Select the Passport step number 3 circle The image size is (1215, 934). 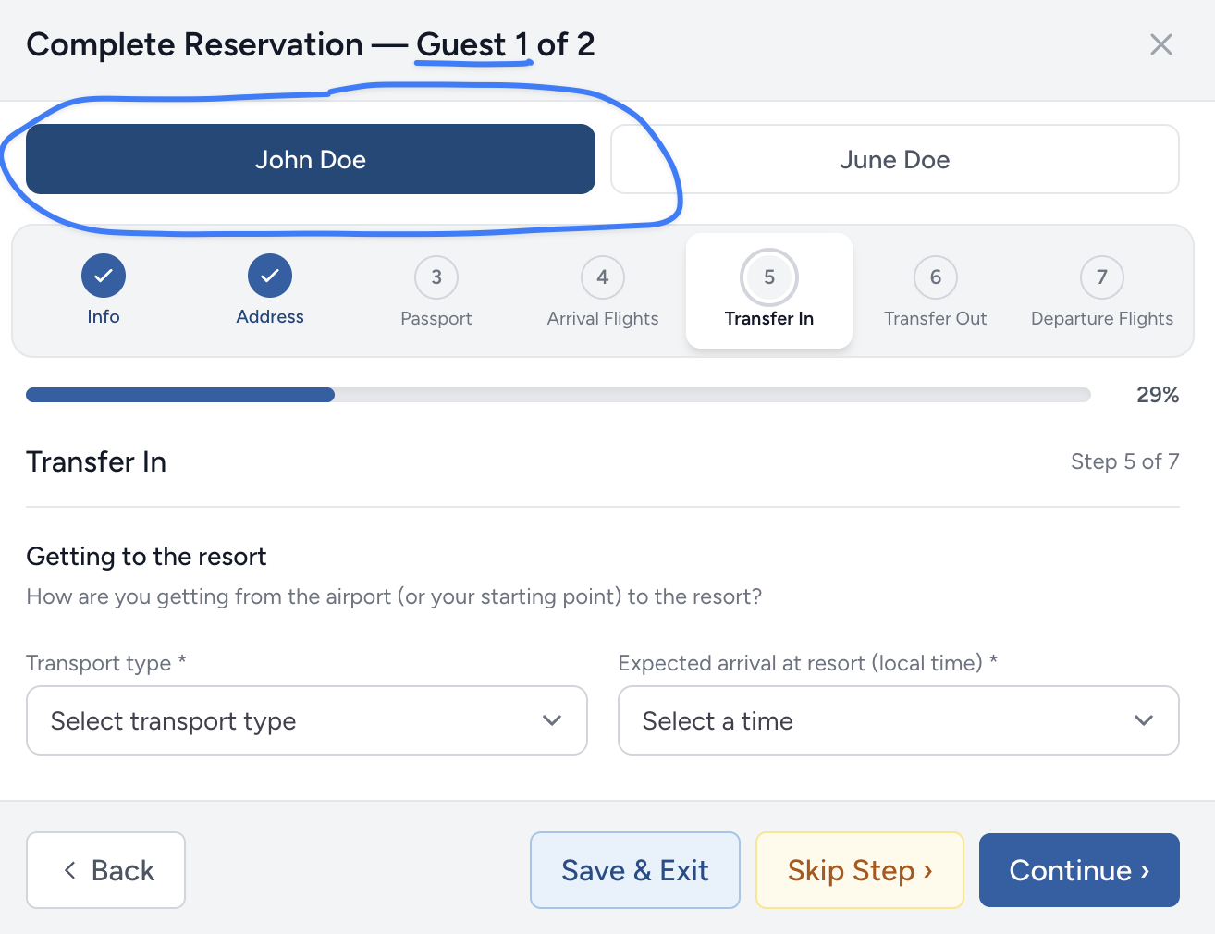[x=436, y=277]
